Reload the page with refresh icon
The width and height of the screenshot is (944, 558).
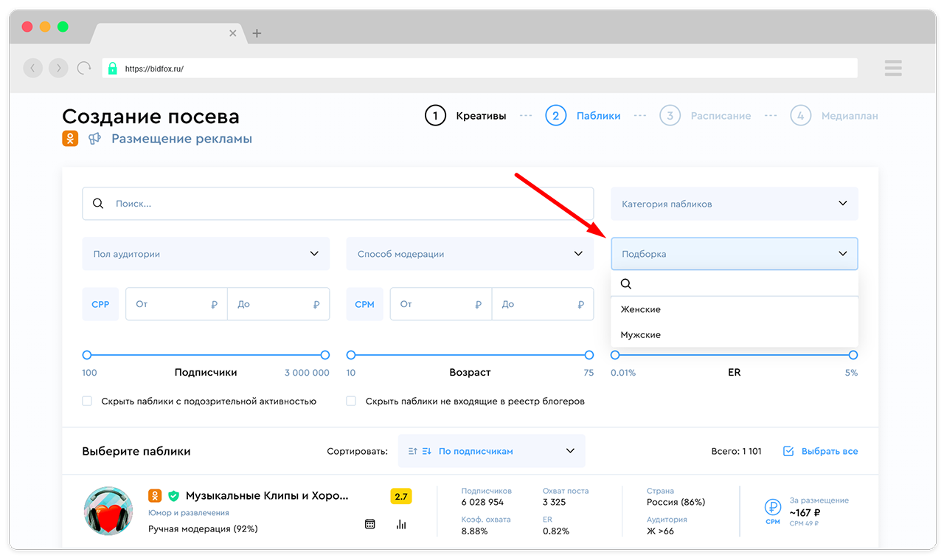coord(84,68)
